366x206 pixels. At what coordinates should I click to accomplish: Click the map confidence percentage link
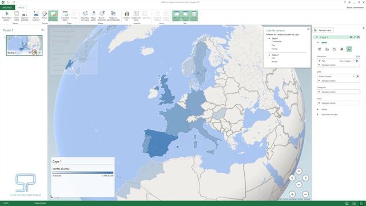click(358, 57)
